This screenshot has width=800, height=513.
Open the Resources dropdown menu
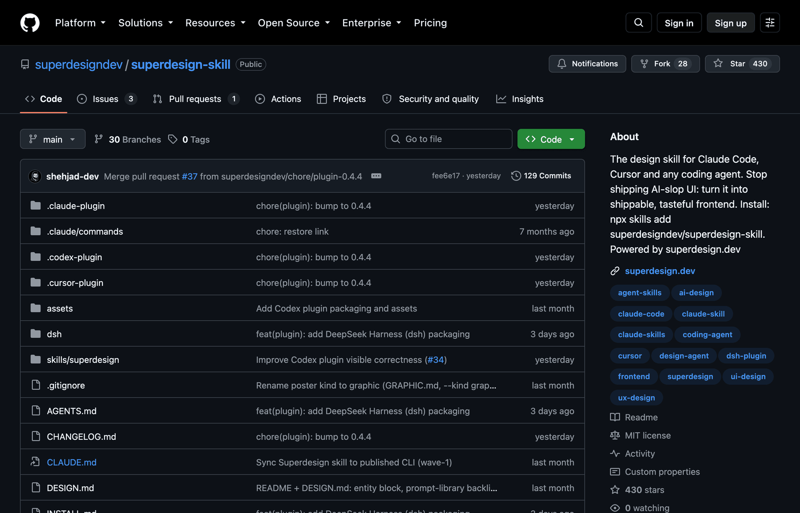[215, 23]
